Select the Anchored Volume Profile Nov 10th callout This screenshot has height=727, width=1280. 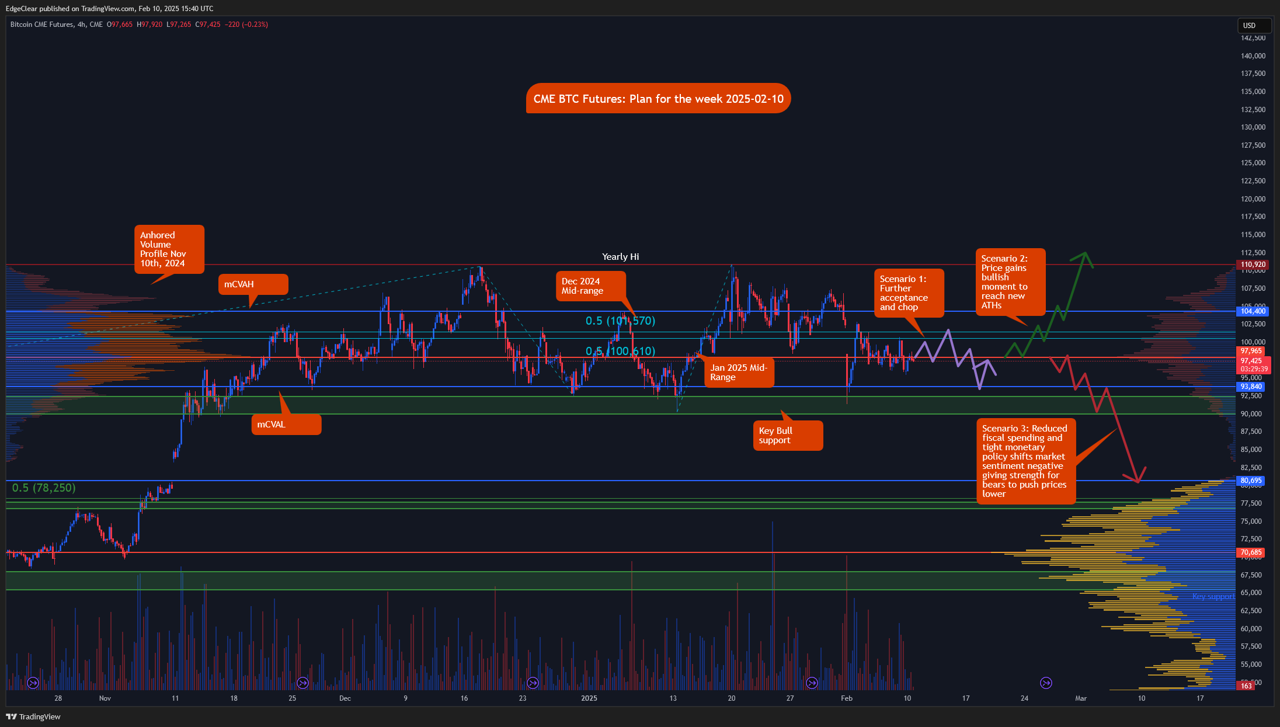click(169, 249)
